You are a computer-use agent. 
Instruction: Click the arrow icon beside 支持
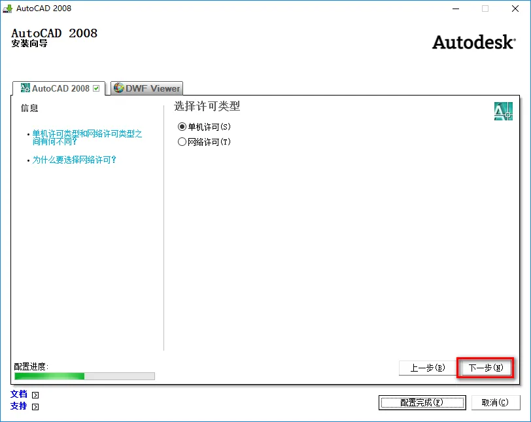pos(35,407)
